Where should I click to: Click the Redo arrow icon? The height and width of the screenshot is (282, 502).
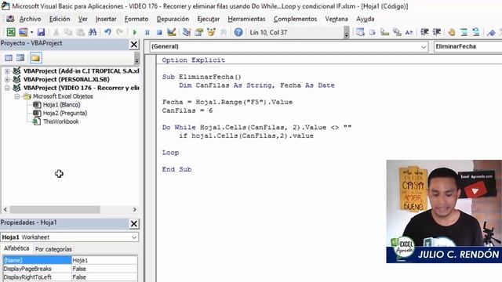tap(119, 32)
